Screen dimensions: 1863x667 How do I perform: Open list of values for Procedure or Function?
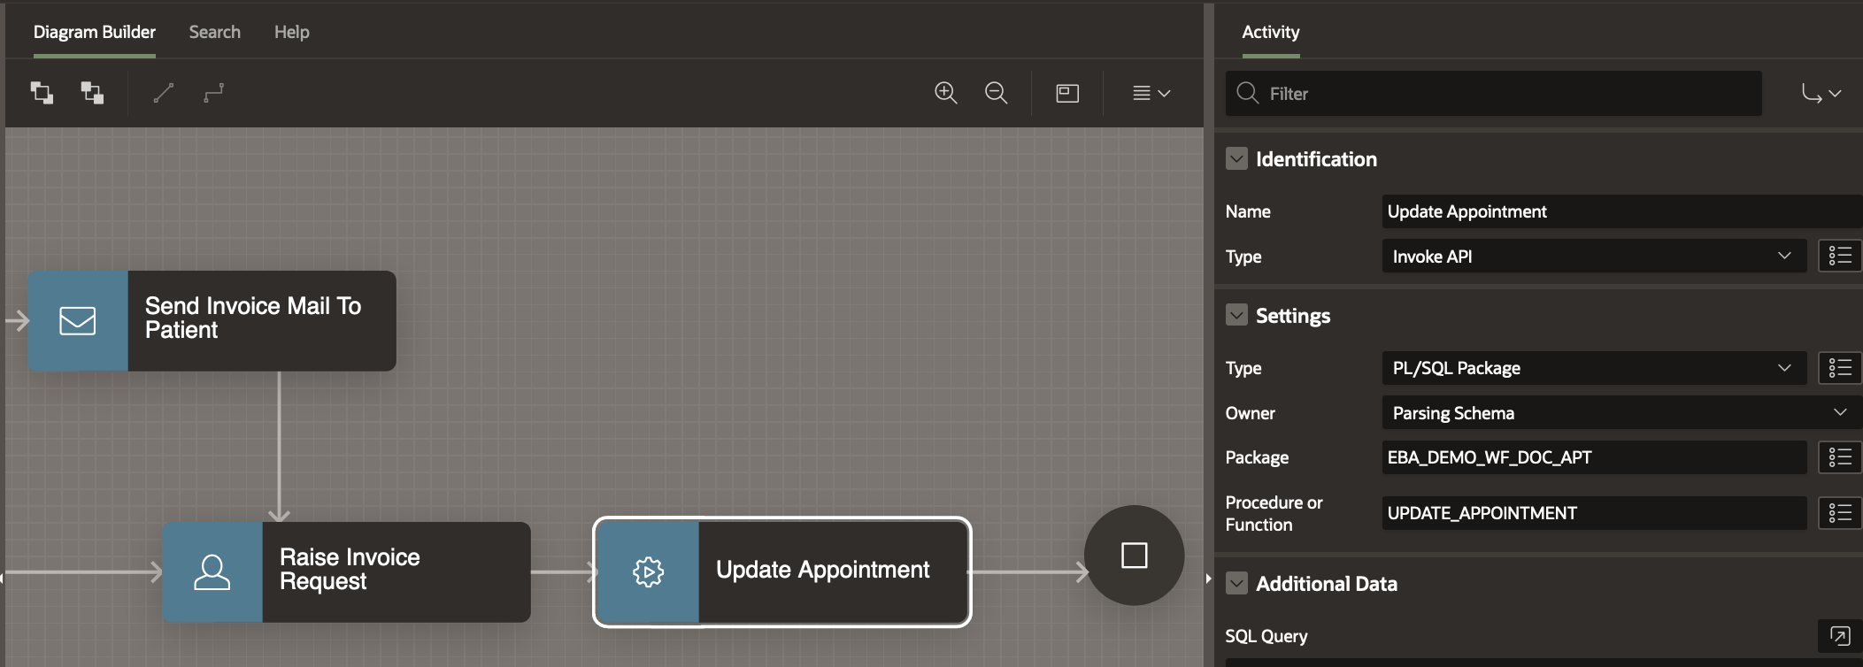click(x=1840, y=513)
